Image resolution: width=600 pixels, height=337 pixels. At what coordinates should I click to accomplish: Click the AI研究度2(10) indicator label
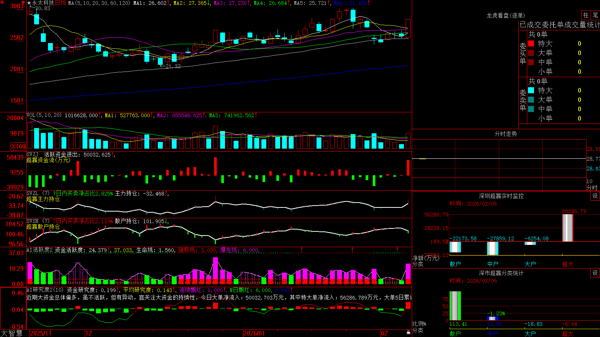(x=45, y=290)
